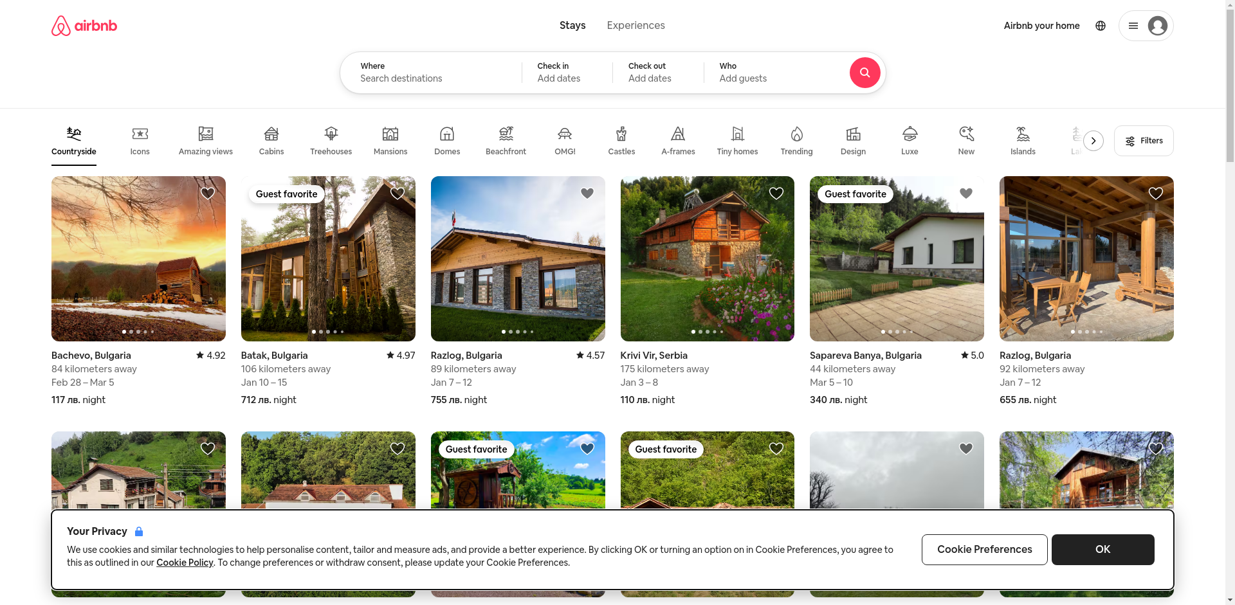Toggle heart on Krivi Vir, Serbia listing

[x=776, y=194]
